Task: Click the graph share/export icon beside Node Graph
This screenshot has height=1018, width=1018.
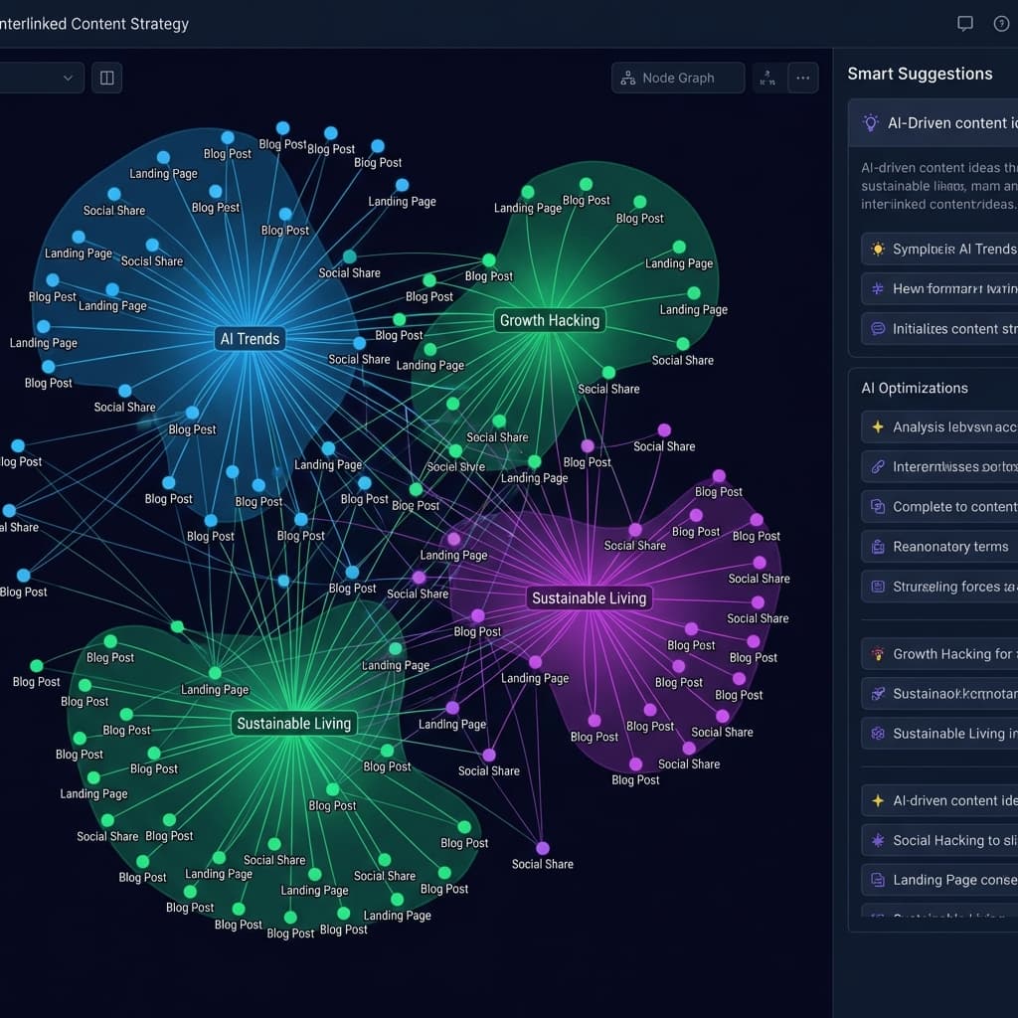Action: 767,78
